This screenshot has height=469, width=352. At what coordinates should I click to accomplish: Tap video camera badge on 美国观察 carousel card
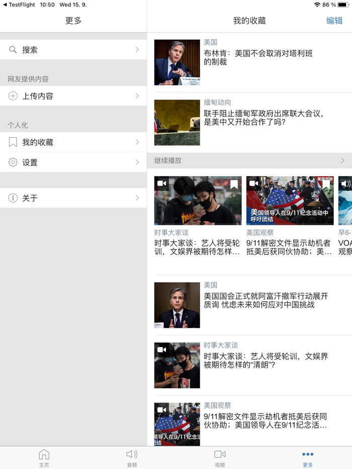253,183
